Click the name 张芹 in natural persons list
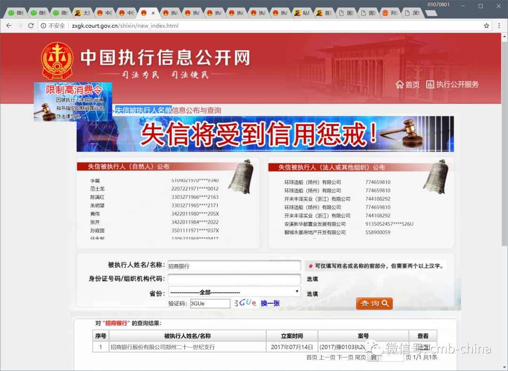 [95, 222]
